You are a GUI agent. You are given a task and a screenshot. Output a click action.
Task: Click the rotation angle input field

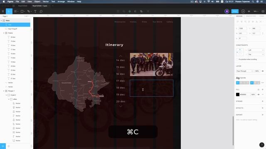[x=243, y=38]
